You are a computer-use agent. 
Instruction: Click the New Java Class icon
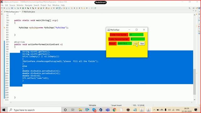41,8
